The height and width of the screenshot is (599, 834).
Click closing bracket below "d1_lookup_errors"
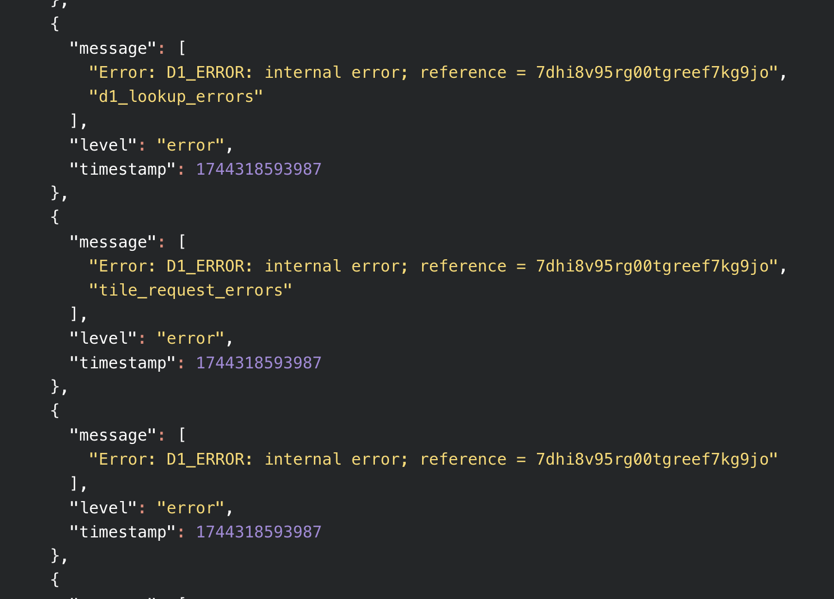click(x=75, y=120)
